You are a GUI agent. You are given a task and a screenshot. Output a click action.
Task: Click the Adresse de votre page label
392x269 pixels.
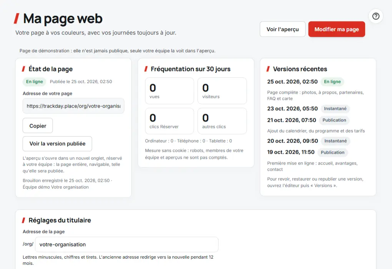click(x=48, y=93)
